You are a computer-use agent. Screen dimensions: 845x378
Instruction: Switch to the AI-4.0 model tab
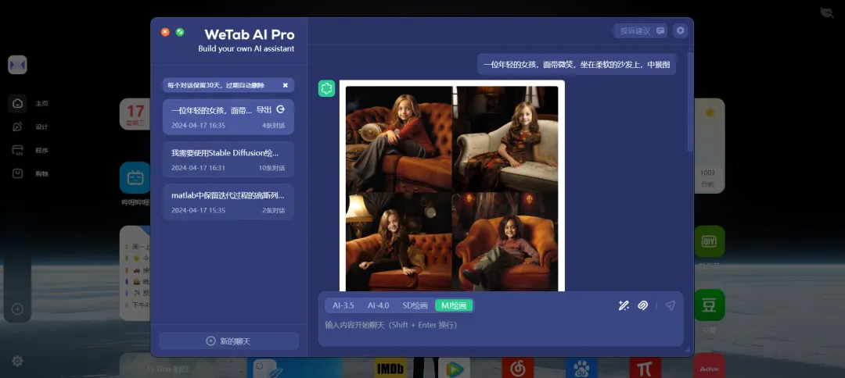point(379,305)
